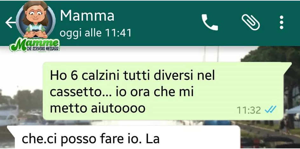Image resolution: width=300 pixels, height=149 pixels.
Task: Tap the received bubble's left tail
Action: [11, 129]
